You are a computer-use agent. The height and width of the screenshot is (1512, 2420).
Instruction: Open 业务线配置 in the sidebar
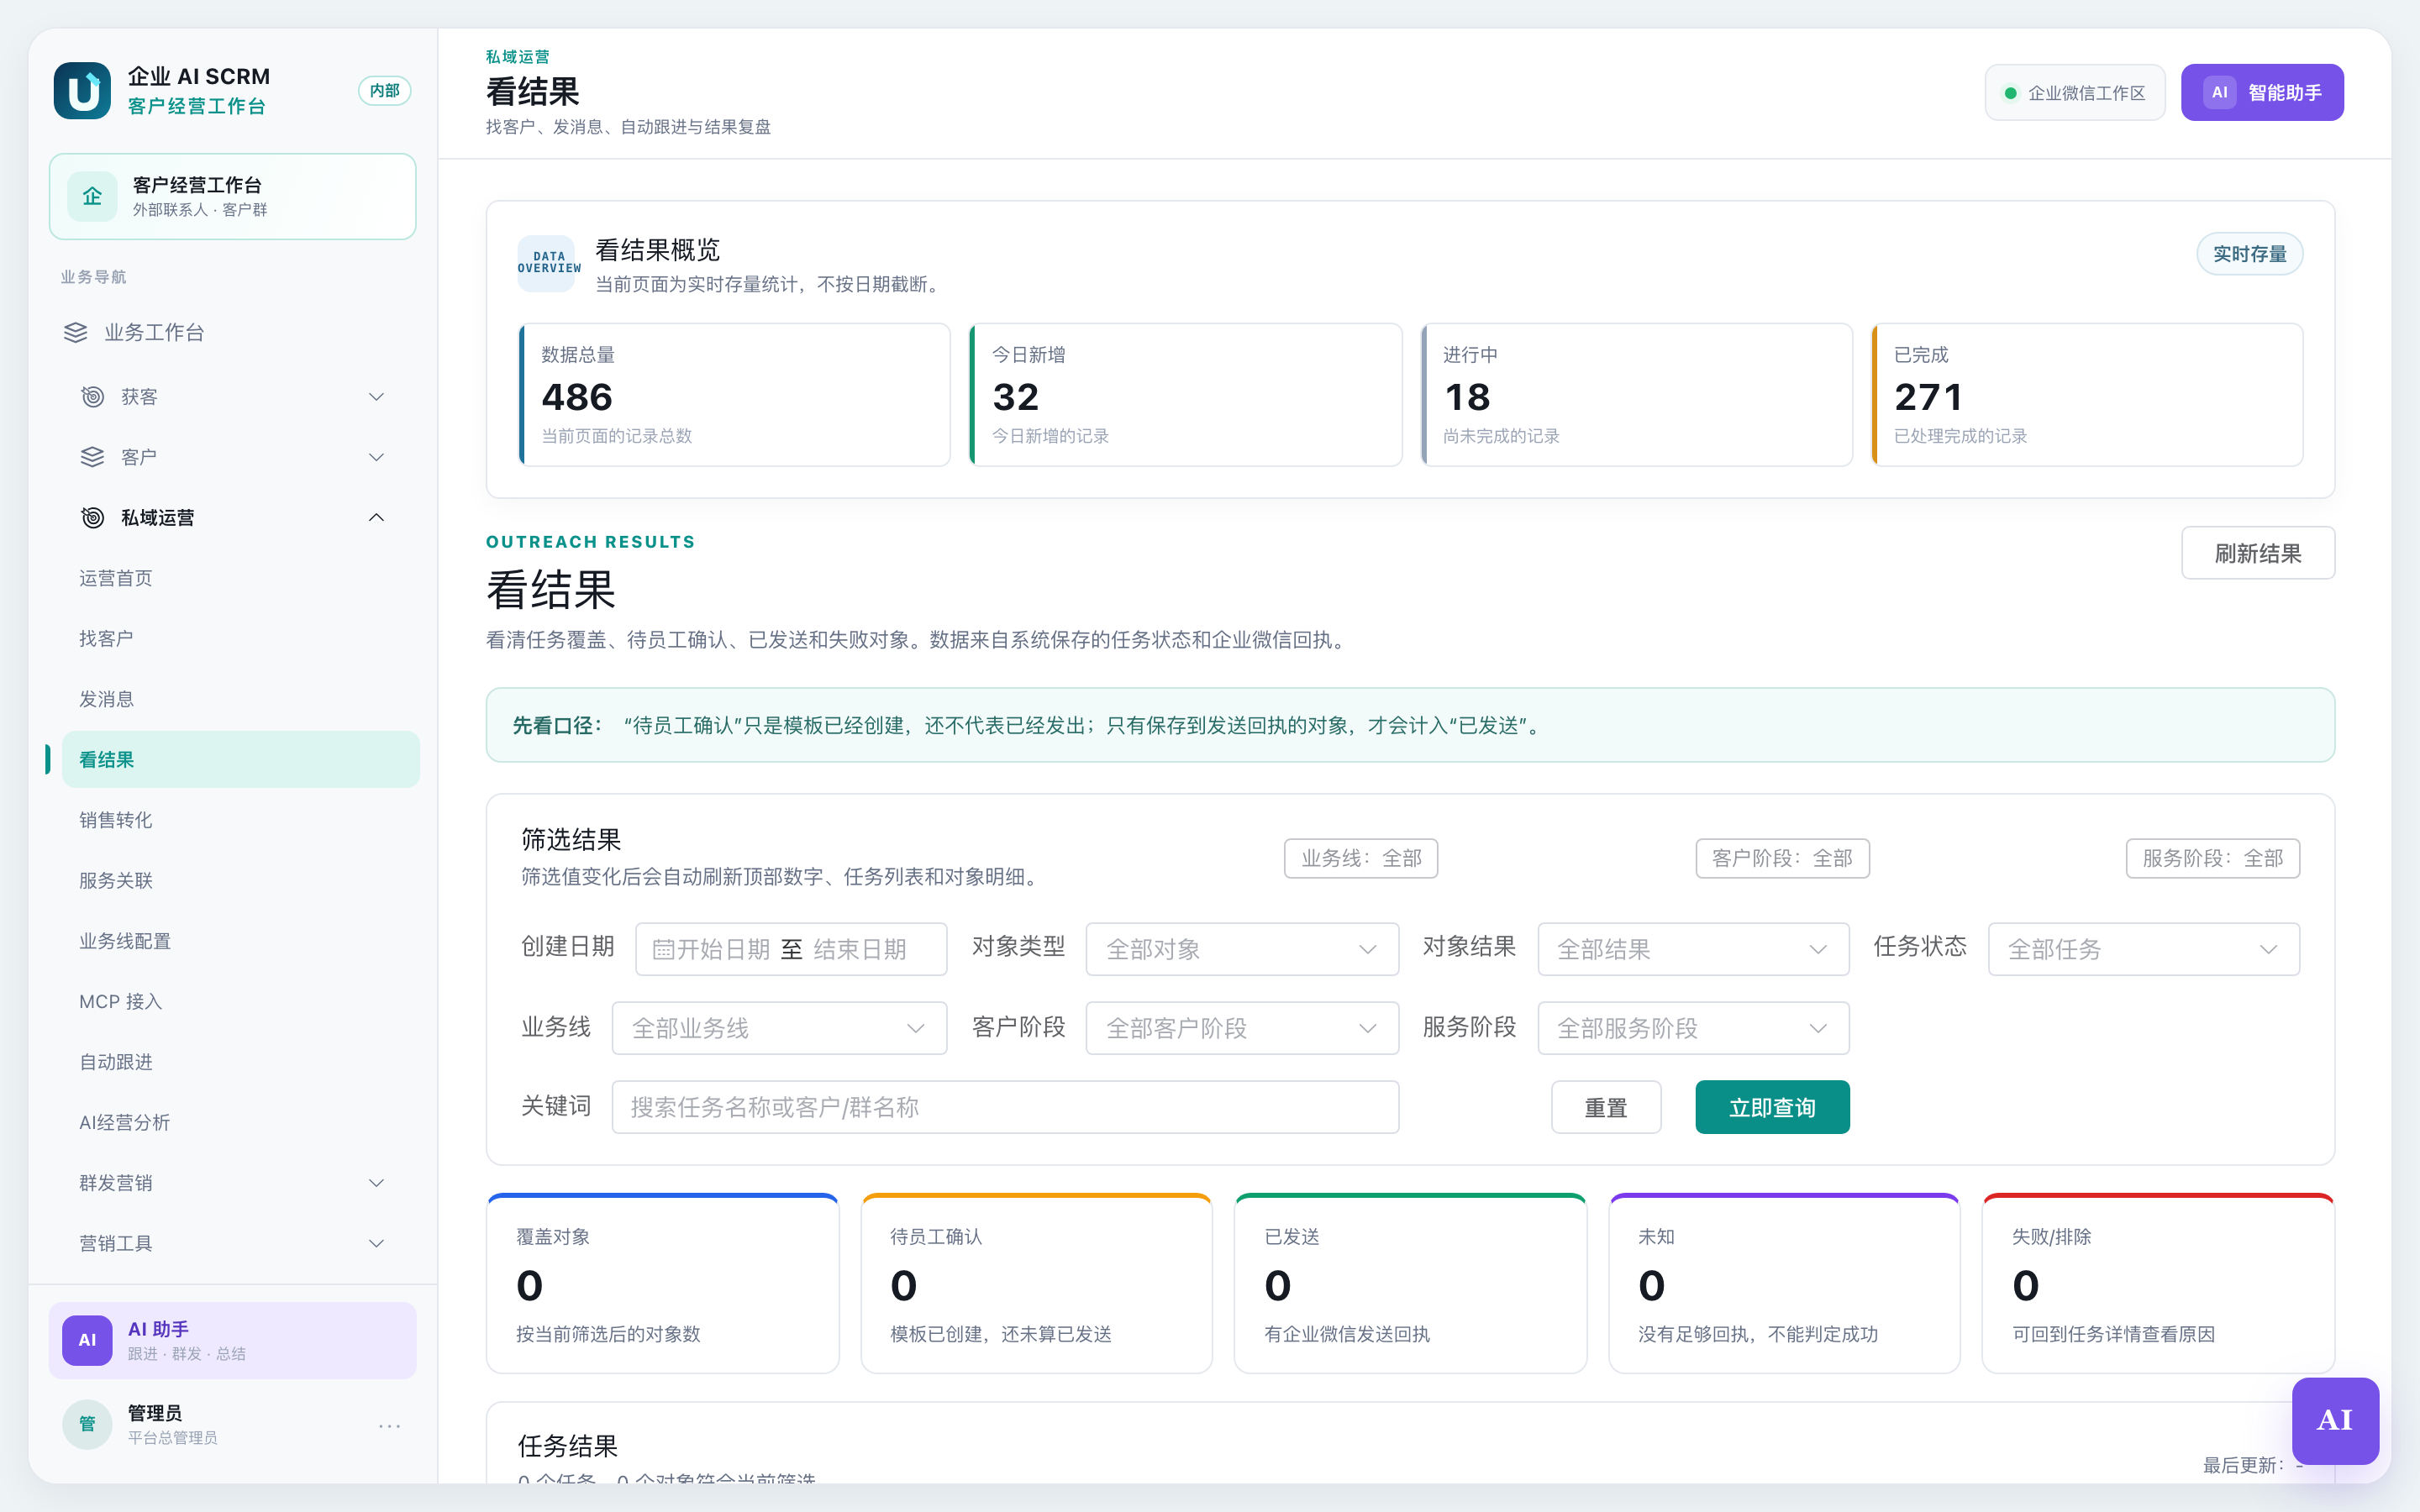pyautogui.click(x=240, y=941)
